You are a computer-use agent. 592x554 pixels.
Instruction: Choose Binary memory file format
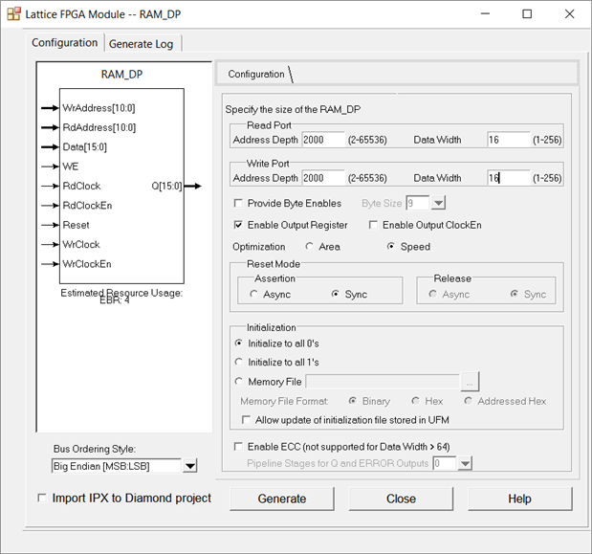(353, 401)
